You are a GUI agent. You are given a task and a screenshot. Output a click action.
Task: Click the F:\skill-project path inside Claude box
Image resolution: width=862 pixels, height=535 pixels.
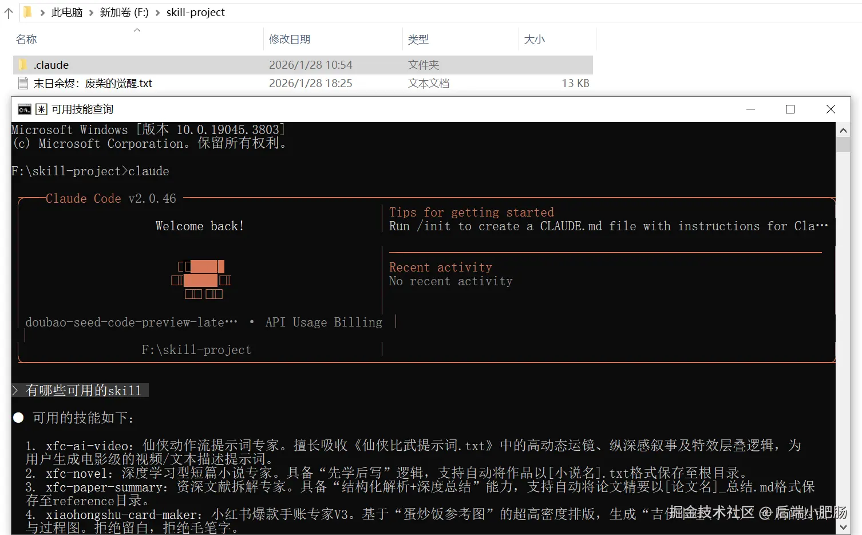click(196, 350)
